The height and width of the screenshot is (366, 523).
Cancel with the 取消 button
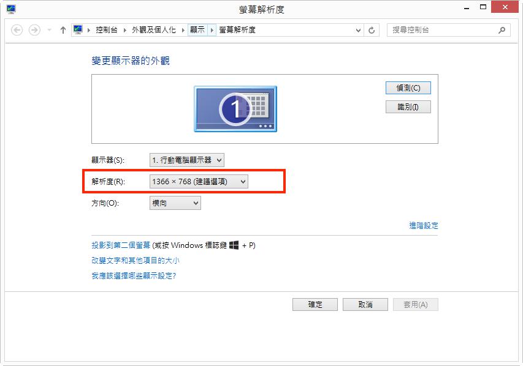[x=365, y=304]
